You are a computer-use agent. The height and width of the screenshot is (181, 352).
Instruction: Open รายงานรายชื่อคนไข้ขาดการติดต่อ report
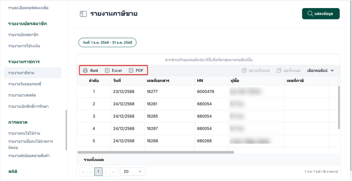click(x=31, y=145)
